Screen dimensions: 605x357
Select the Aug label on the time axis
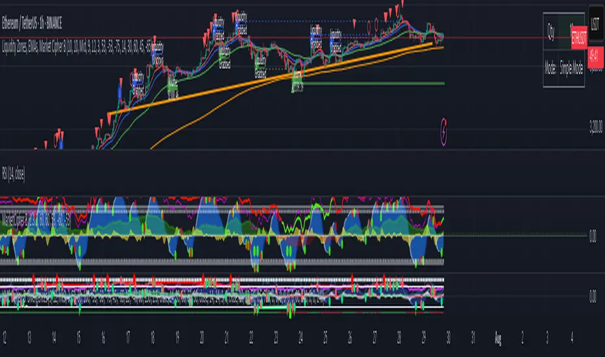click(x=498, y=338)
